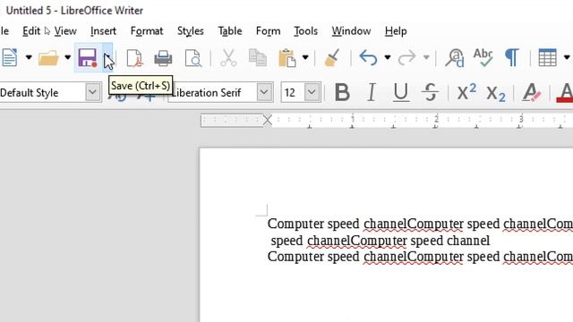
Task: Toggle Superscript X² button
Action: [x=466, y=92]
